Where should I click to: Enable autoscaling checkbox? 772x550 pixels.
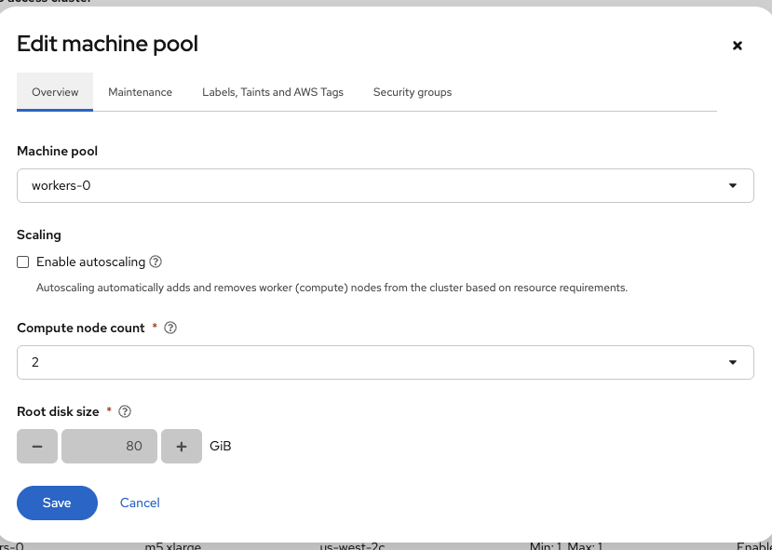click(23, 262)
